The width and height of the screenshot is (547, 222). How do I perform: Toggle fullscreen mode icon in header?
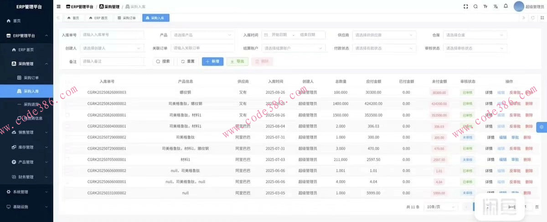[465, 7]
